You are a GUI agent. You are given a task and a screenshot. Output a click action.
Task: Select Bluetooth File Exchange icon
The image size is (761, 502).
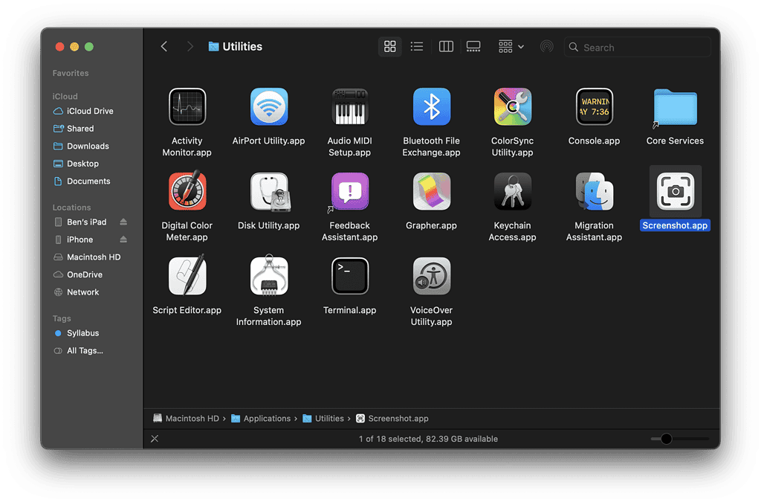pos(431,107)
